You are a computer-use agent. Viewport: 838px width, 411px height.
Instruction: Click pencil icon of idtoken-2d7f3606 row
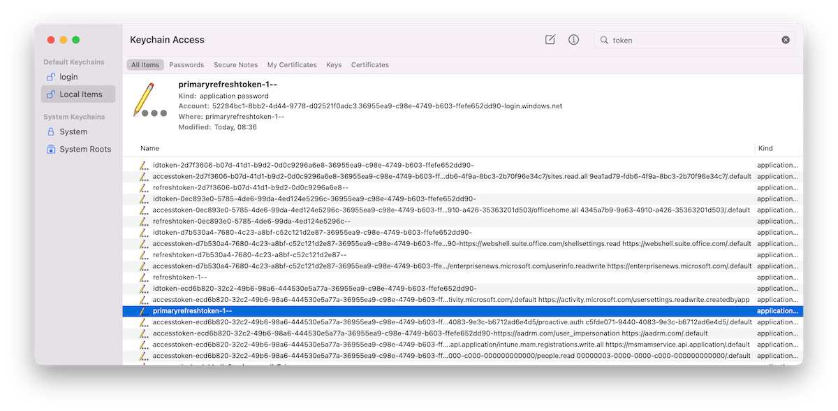[144, 165]
